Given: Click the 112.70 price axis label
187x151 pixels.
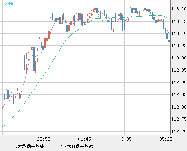Looking at the screenshot, I should pos(179,131).
